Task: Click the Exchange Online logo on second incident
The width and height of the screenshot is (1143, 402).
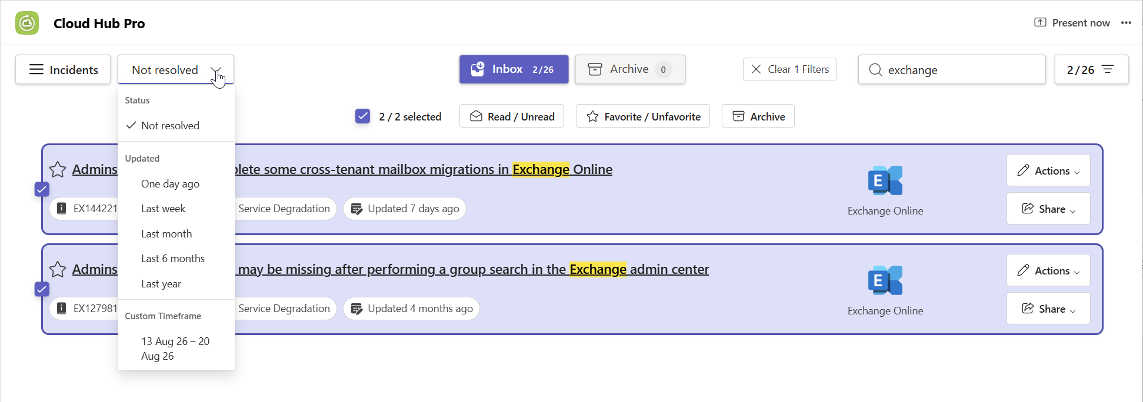Action: coord(885,280)
